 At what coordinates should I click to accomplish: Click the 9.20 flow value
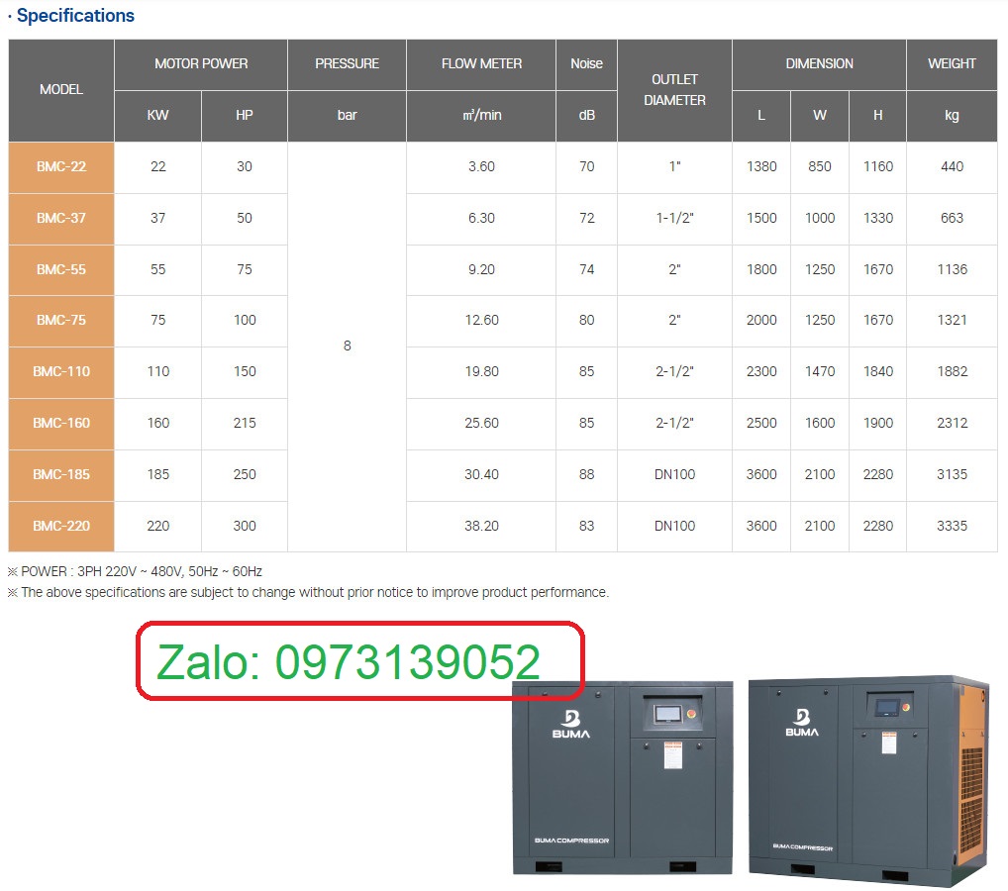(x=481, y=269)
